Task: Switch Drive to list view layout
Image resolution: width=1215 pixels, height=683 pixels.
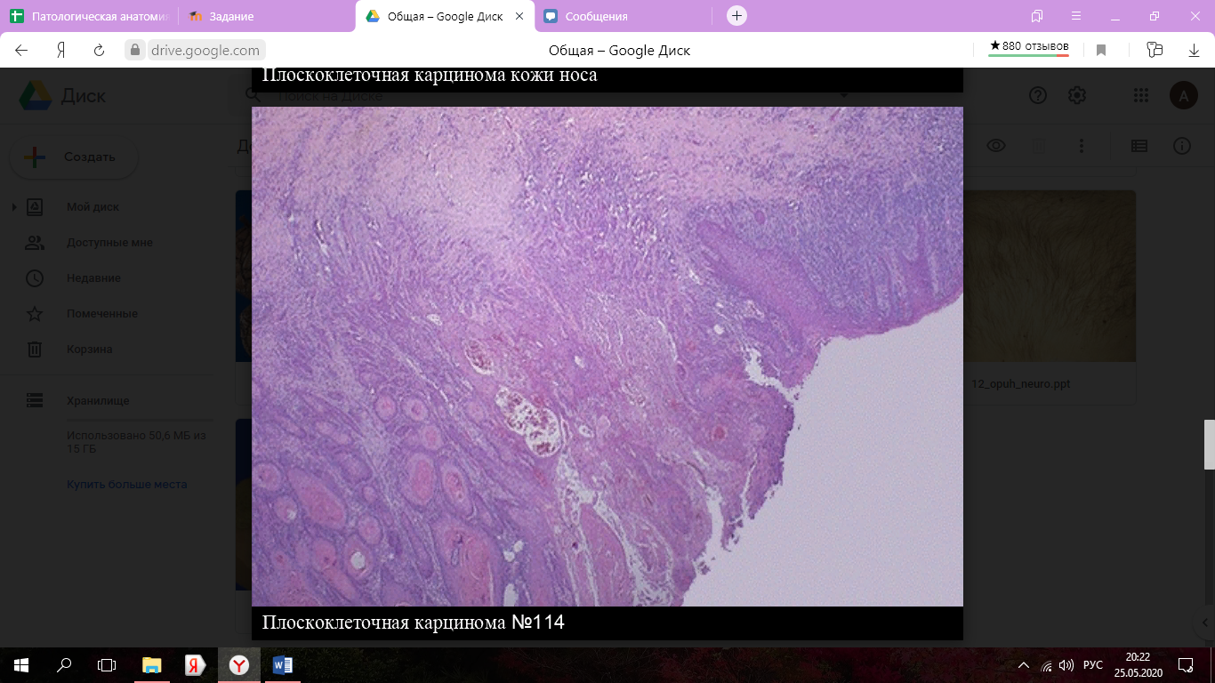Action: pos(1139,146)
